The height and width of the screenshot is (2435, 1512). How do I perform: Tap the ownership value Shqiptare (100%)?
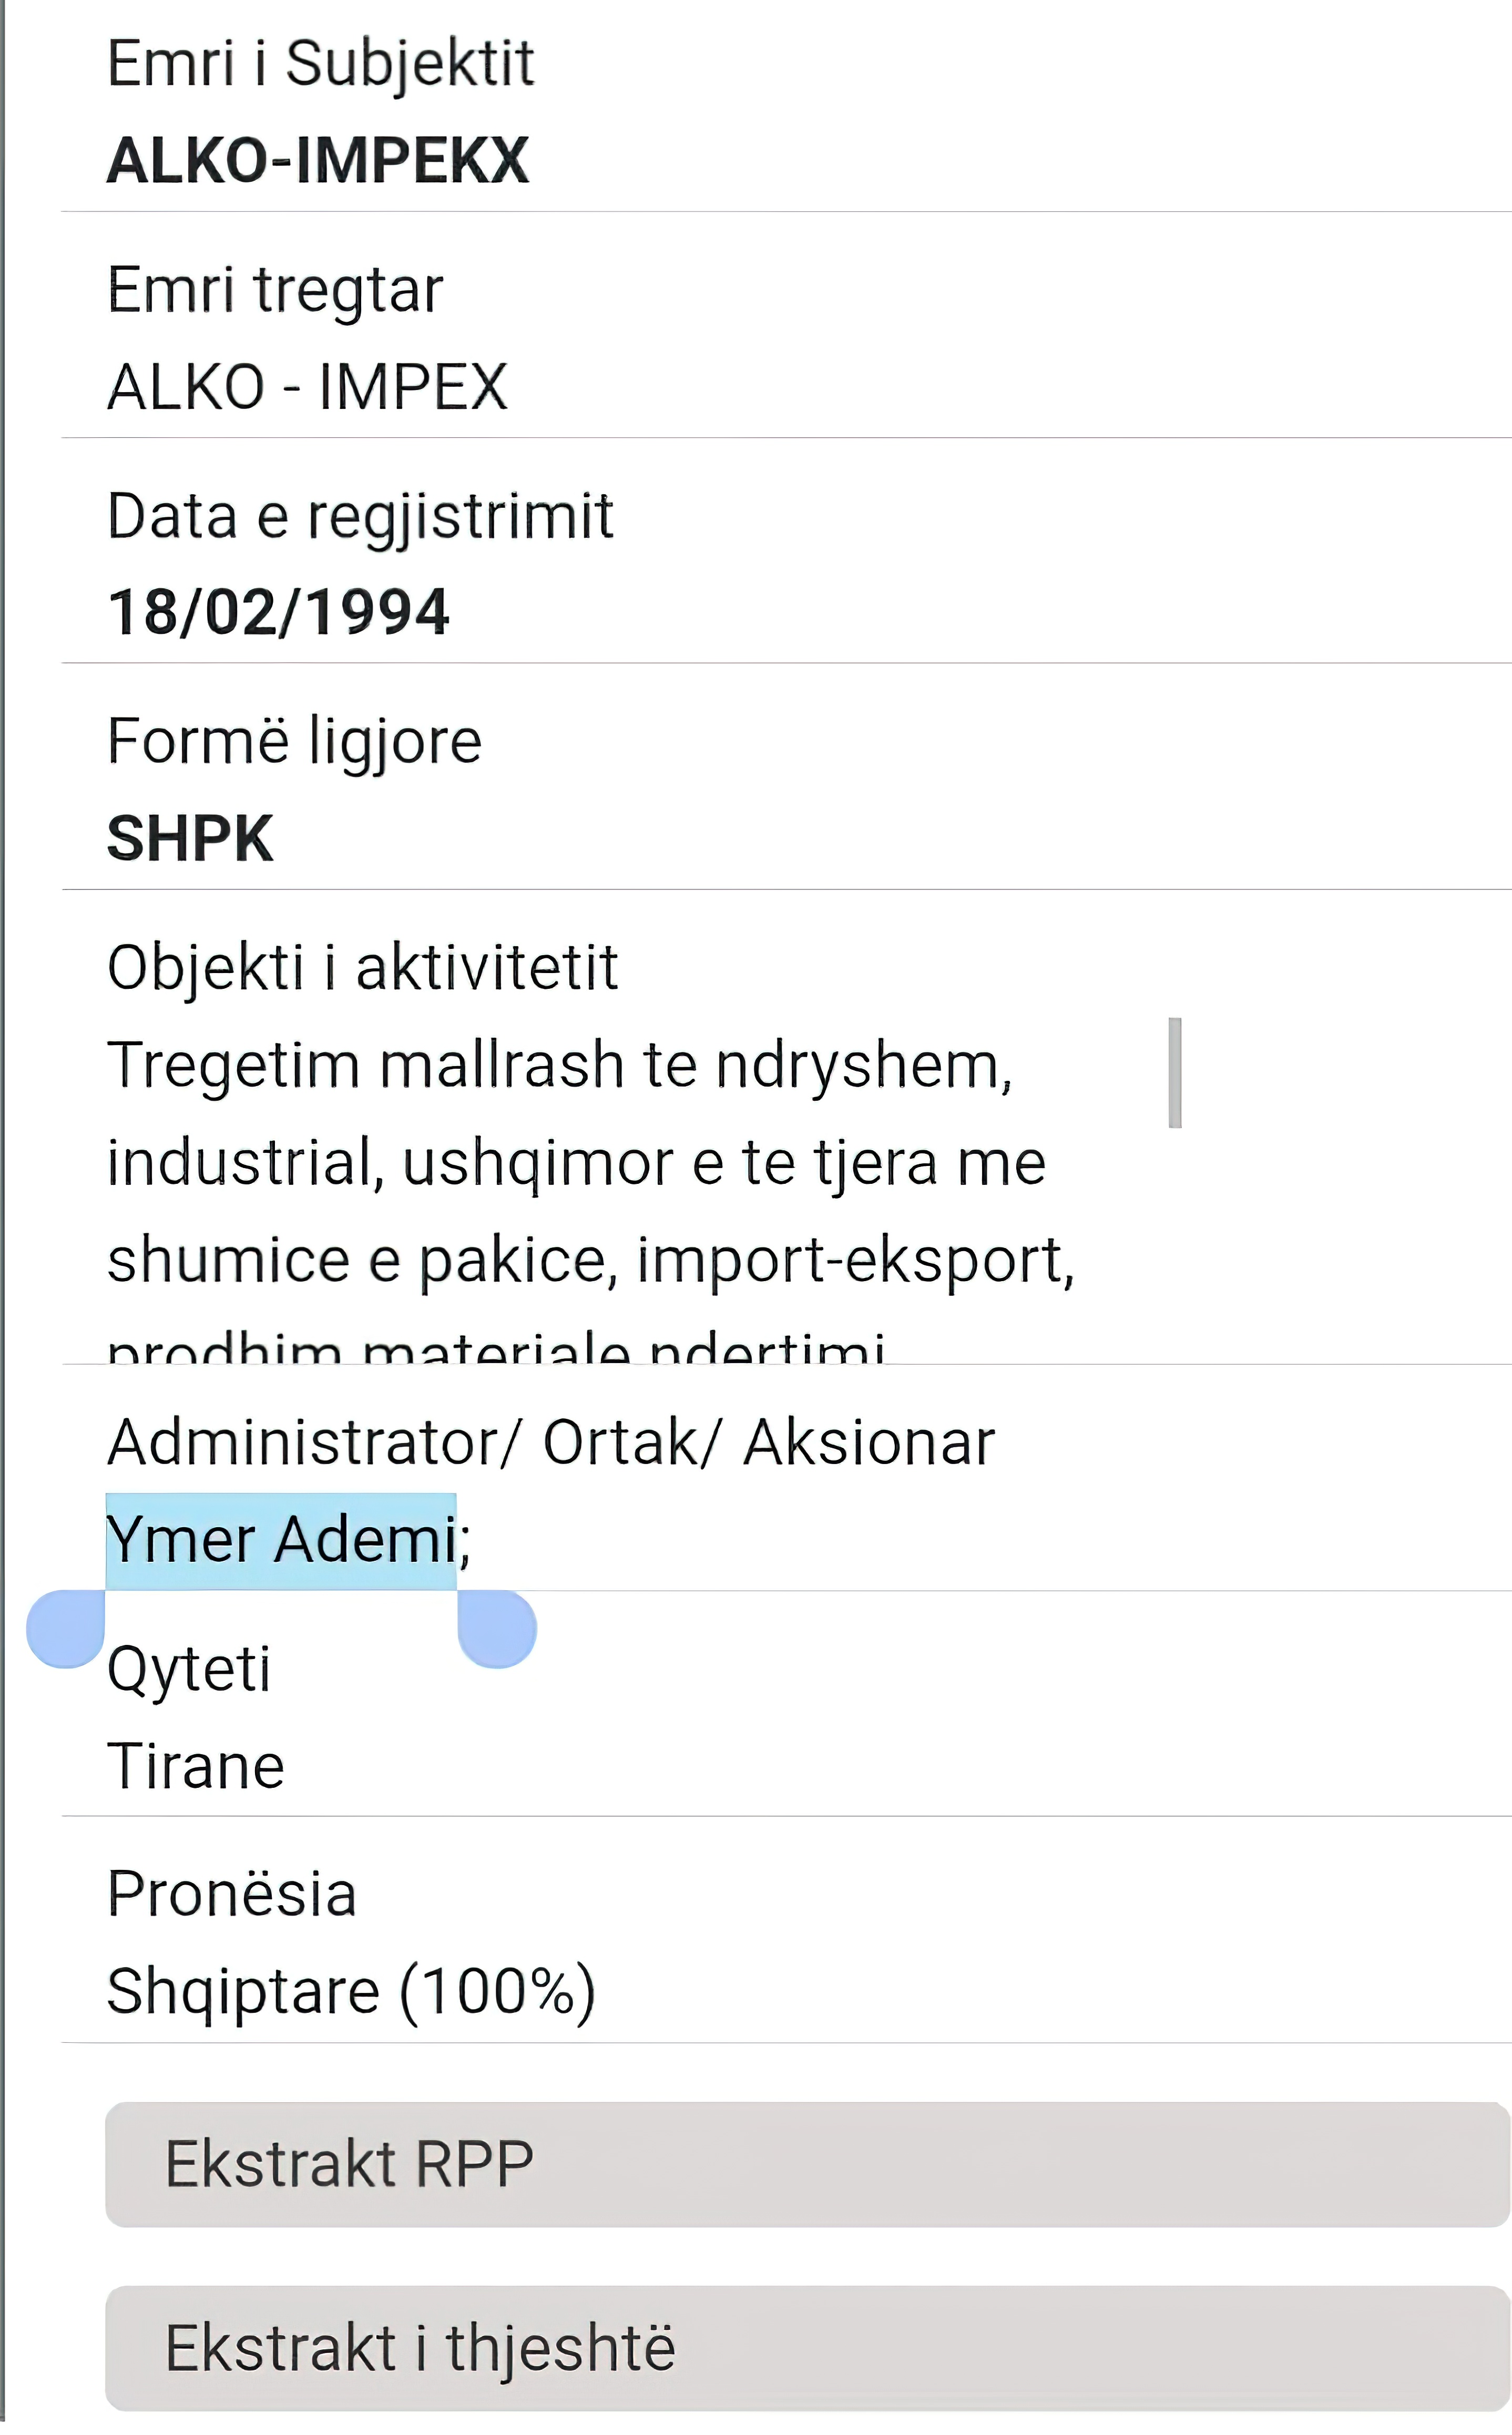(351, 1992)
